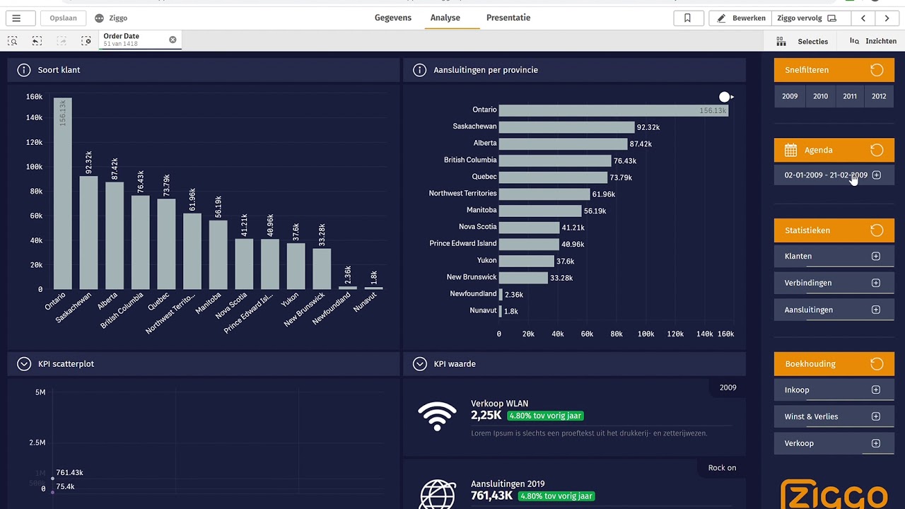Collapse the KPI waarde section
This screenshot has width=905, height=509.
(x=420, y=363)
